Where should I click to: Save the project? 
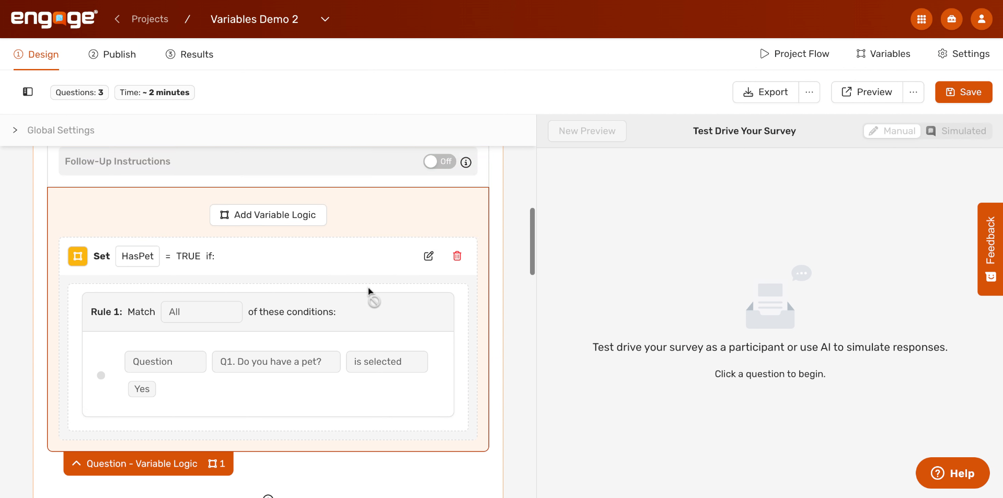click(x=963, y=92)
